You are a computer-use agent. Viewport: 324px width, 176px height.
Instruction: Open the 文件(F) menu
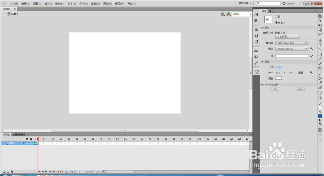14,4
